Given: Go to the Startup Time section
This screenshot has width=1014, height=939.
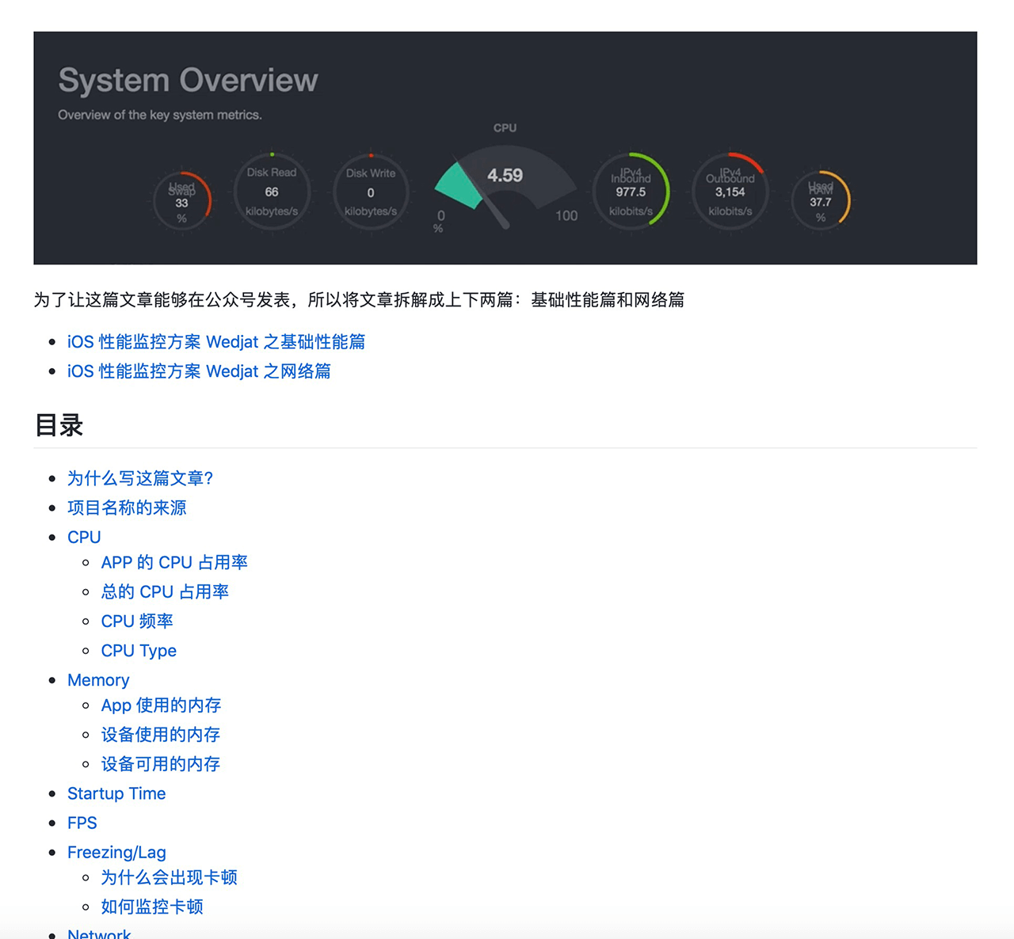Looking at the screenshot, I should tap(116, 793).
